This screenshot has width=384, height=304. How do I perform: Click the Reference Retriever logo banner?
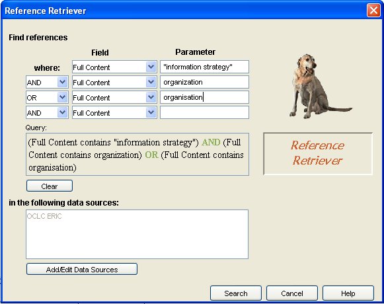[x=318, y=153]
